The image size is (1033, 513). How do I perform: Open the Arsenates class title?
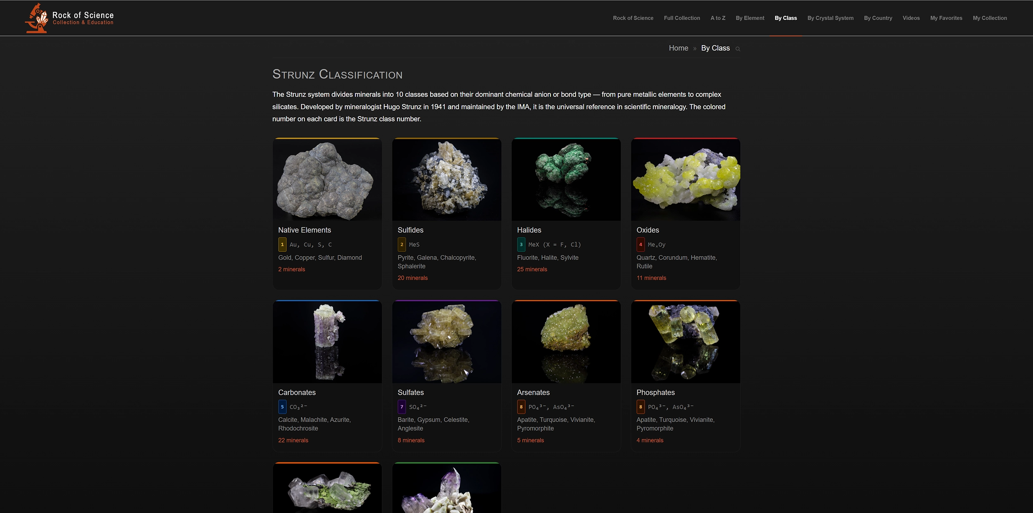tap(533, 392)
